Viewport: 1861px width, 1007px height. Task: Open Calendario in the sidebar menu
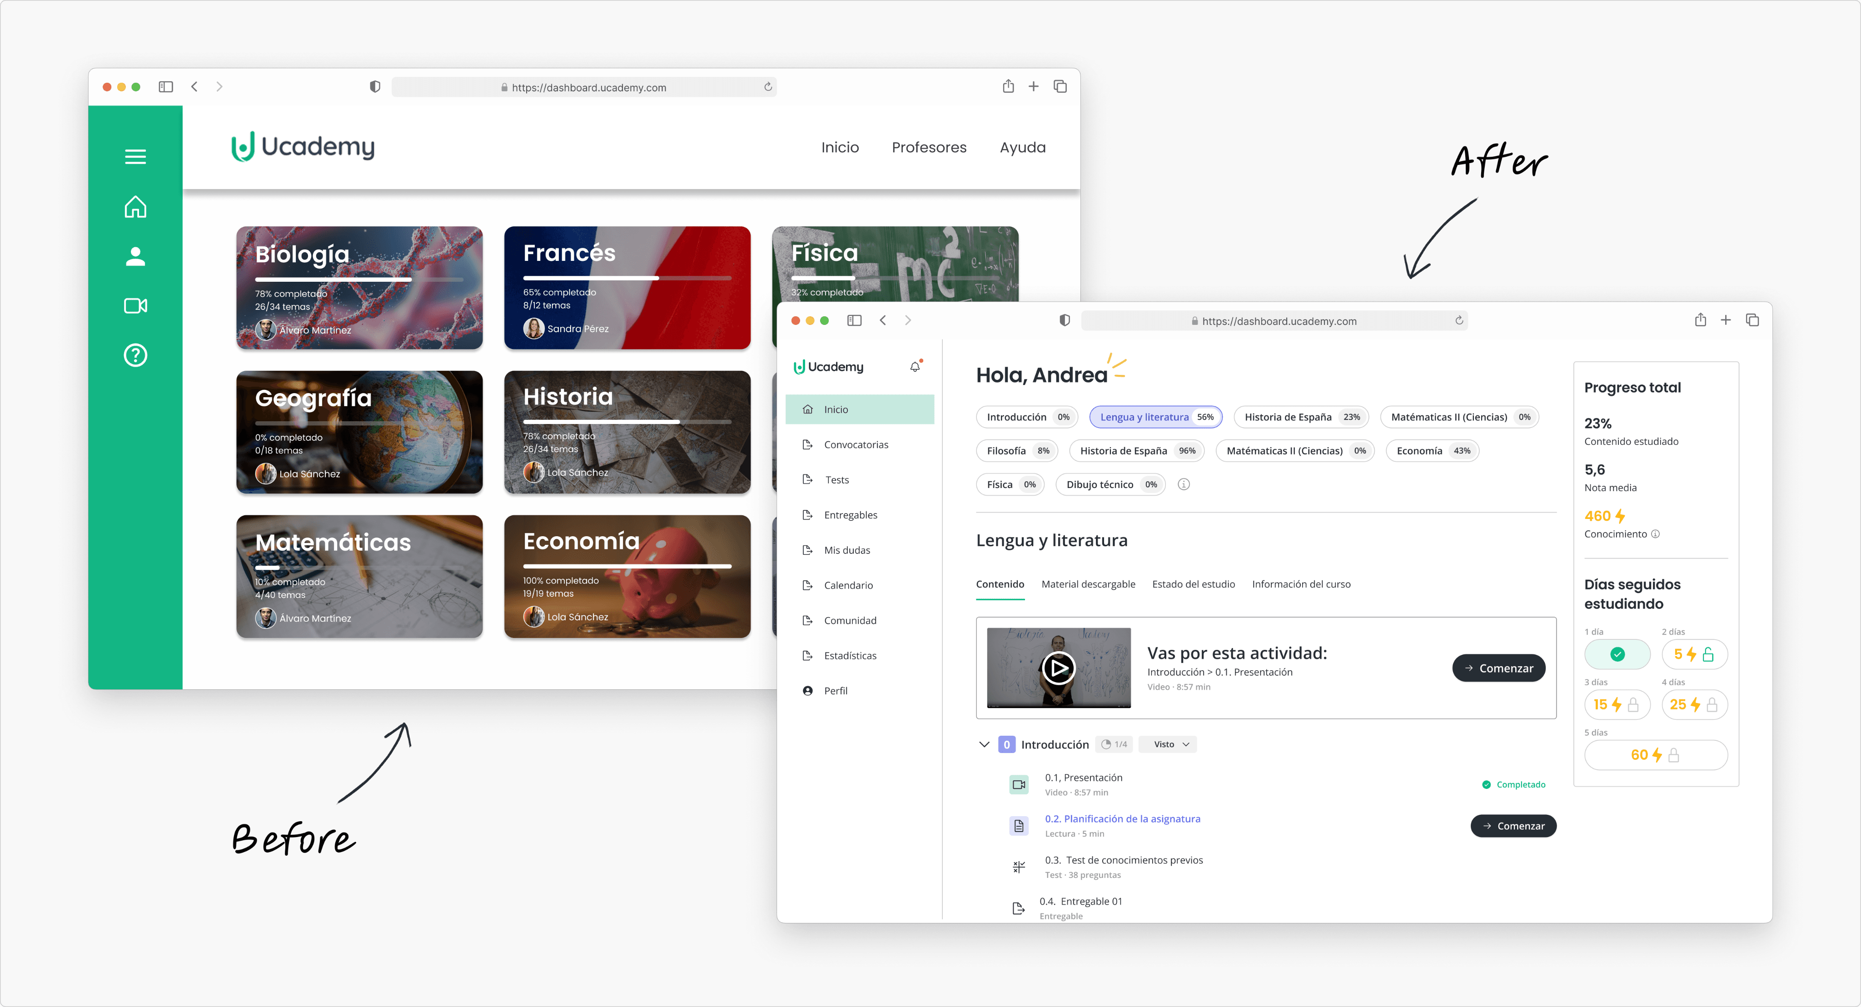(848, 585)
